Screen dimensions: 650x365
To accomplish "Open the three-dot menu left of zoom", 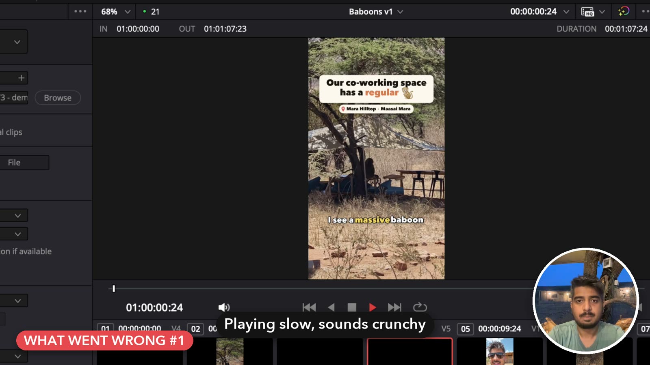I will coord(80,11).
